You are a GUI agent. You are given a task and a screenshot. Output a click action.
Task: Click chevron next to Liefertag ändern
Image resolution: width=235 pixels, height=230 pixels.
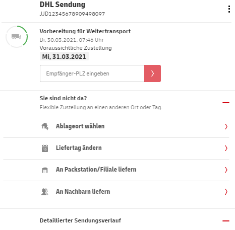[x=226, y=148]
